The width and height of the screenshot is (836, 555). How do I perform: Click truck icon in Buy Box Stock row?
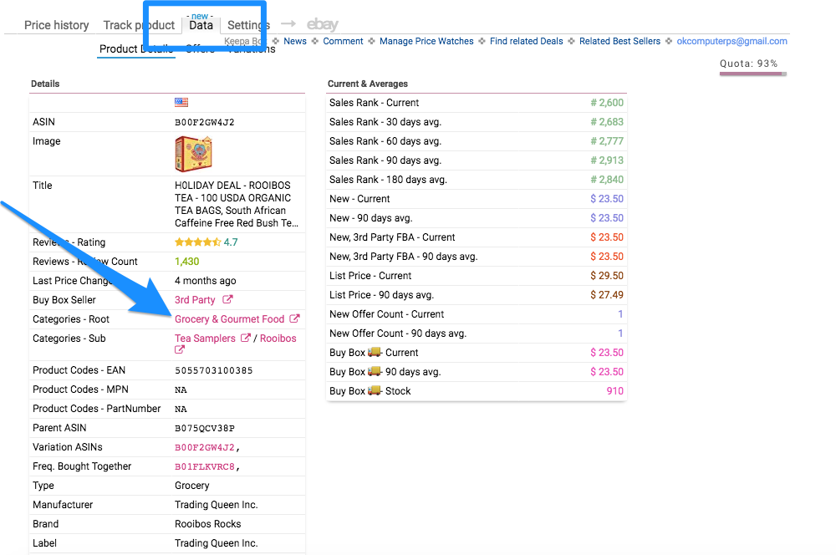tap(375, 390)
